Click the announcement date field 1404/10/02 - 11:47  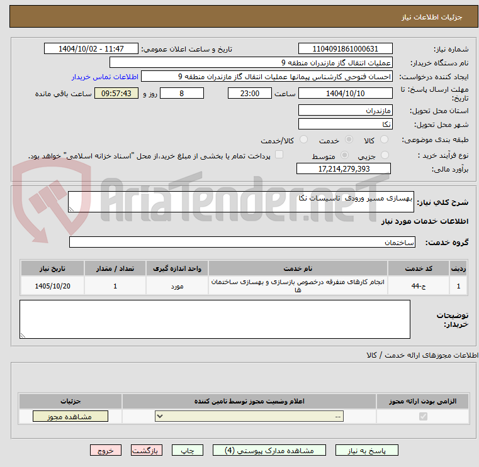[91, 49]
